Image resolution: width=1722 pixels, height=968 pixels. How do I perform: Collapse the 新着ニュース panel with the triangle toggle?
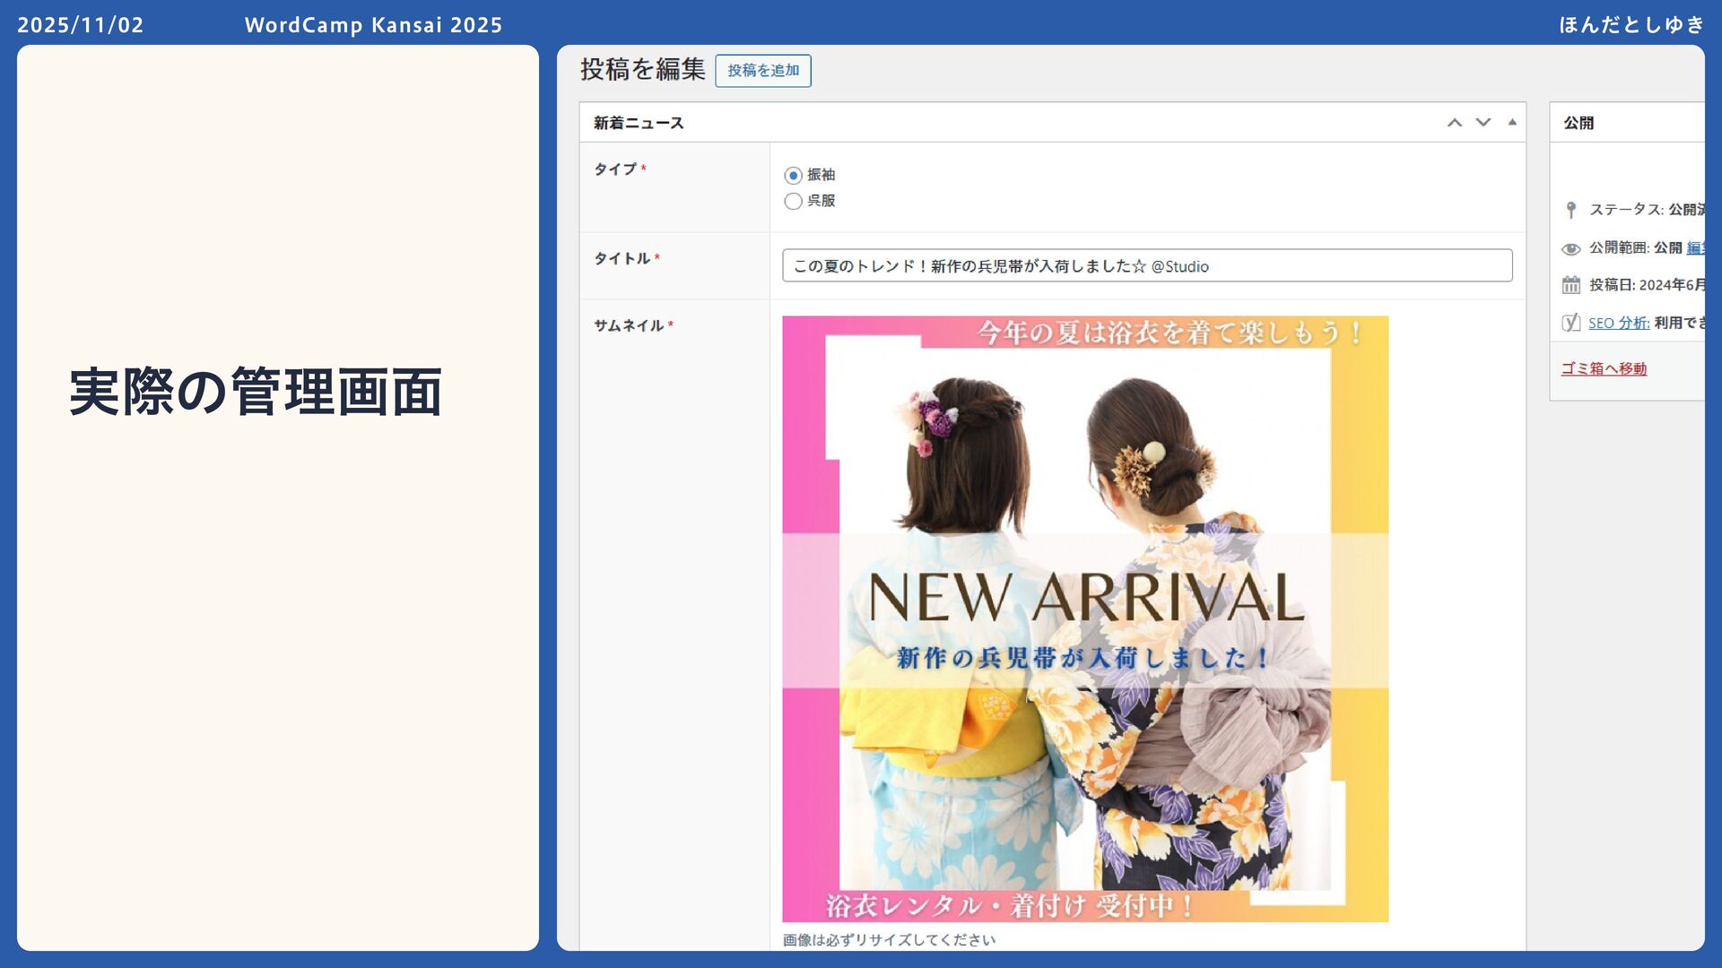(1512, 123)
